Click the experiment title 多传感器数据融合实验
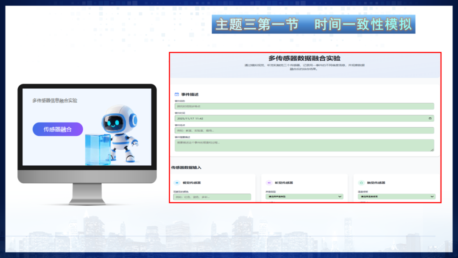The image size is (458, 258). coord(304,59)
